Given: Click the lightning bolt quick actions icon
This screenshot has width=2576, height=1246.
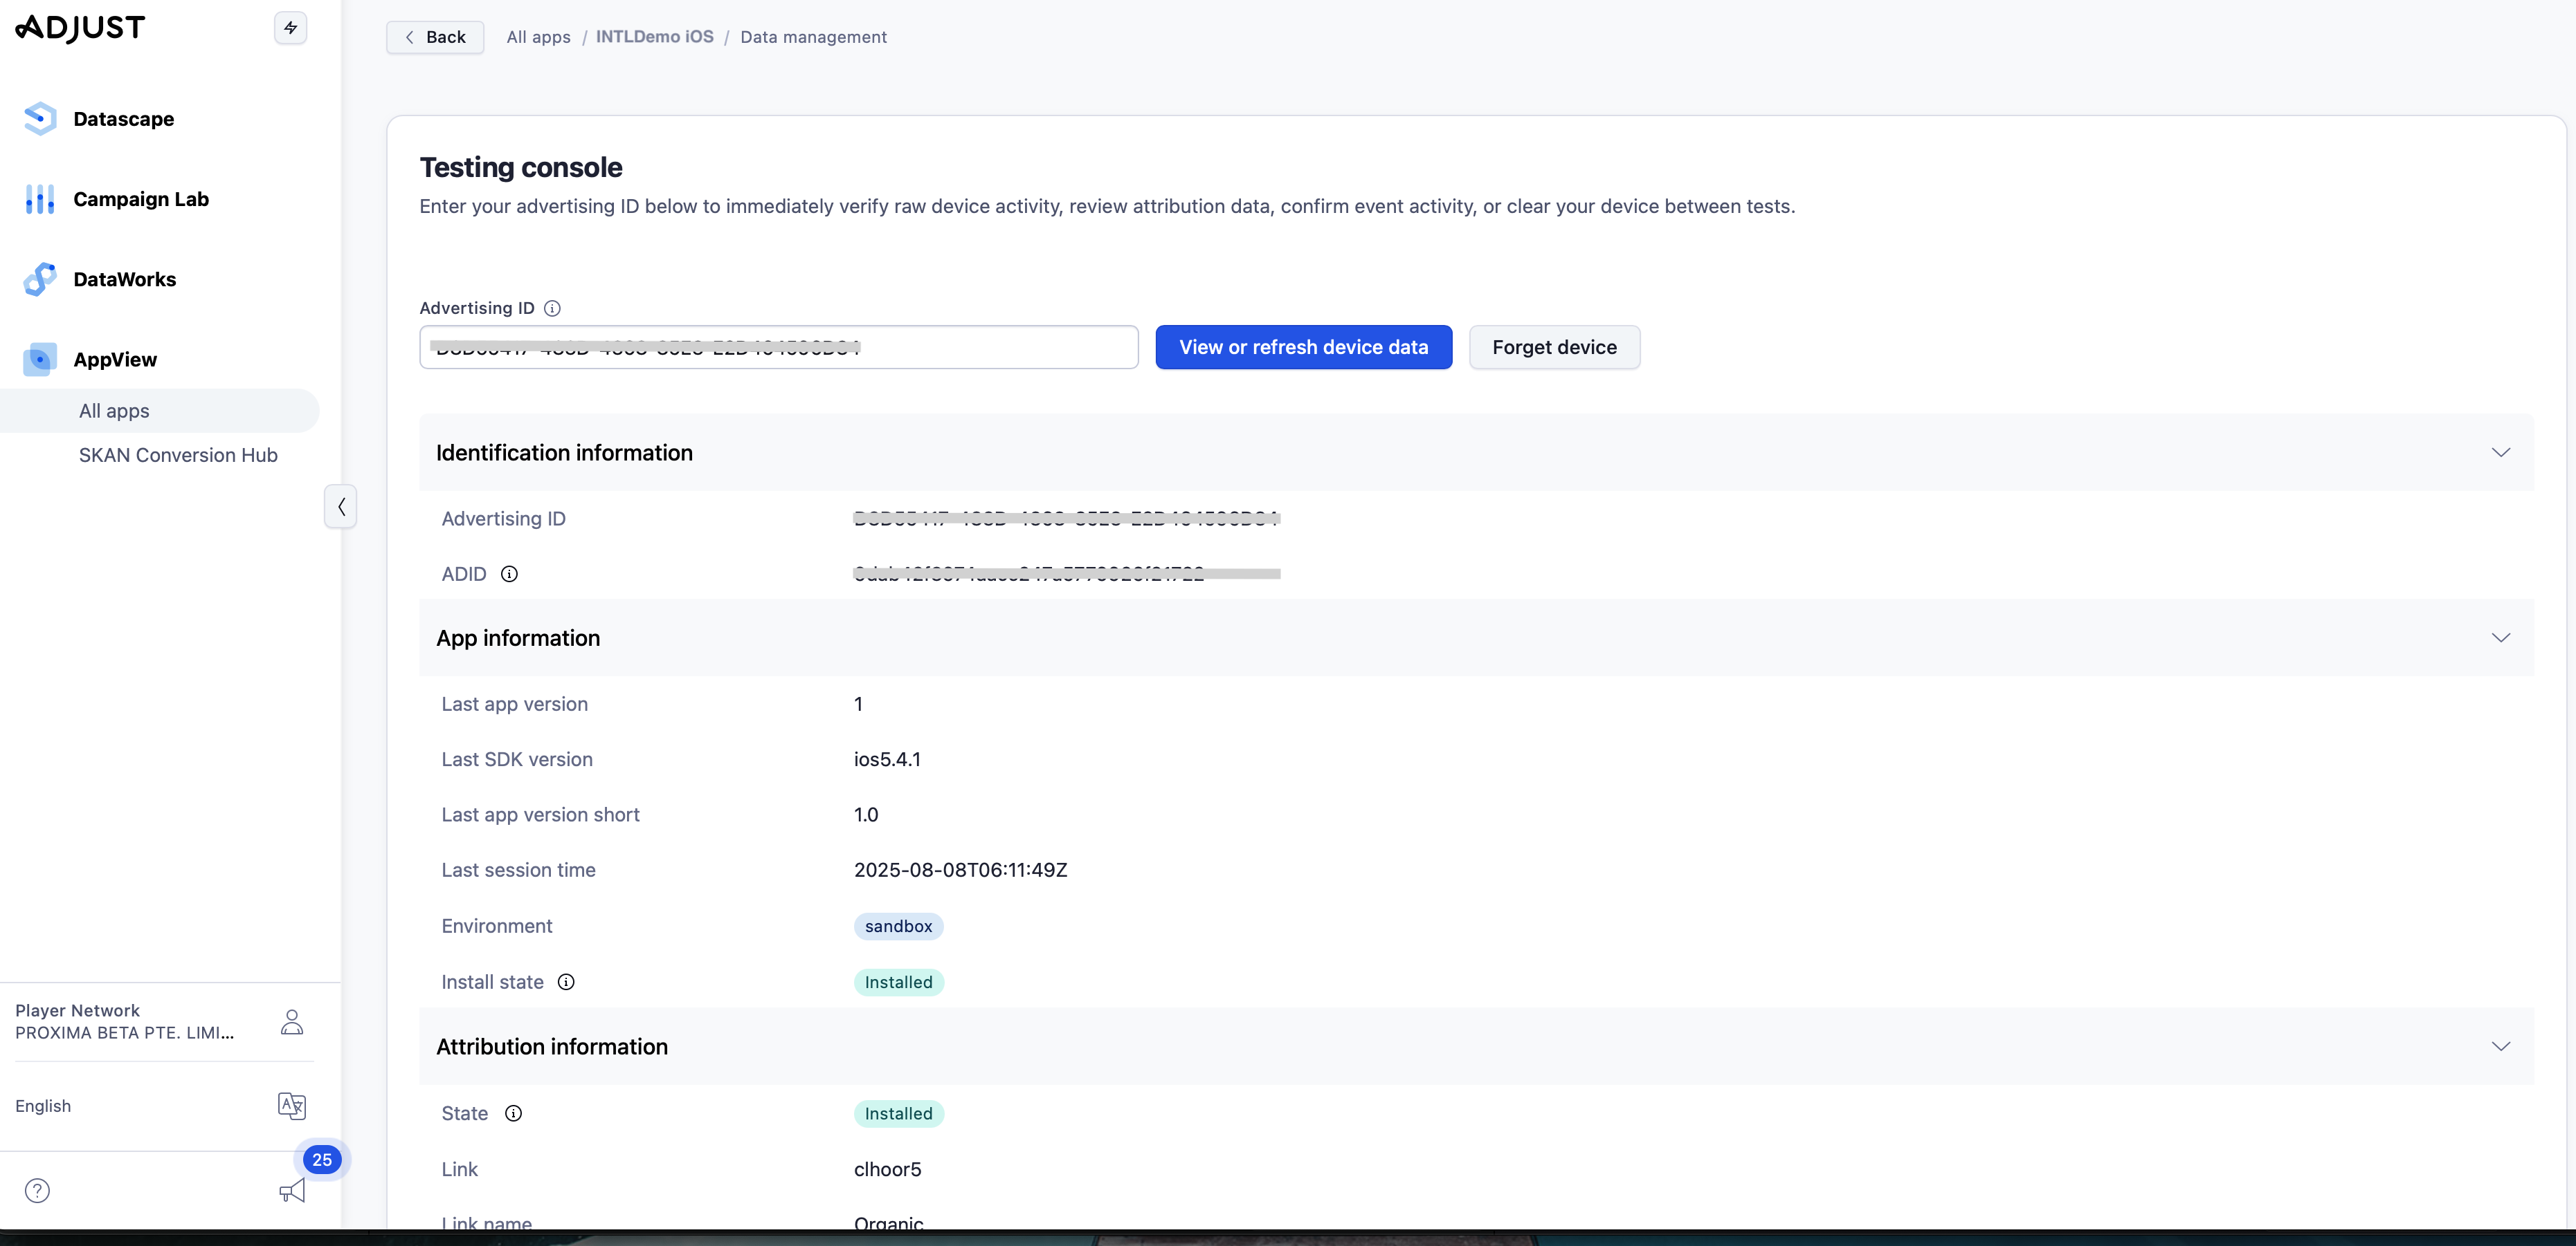Looking at the screenshot, I should point(290,28).
